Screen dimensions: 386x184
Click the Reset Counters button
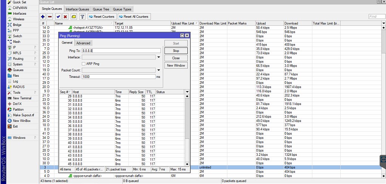click(x=102, y=17)
